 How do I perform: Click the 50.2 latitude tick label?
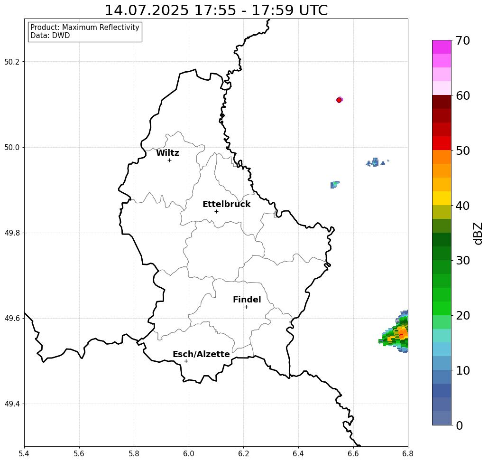[12, 62]
